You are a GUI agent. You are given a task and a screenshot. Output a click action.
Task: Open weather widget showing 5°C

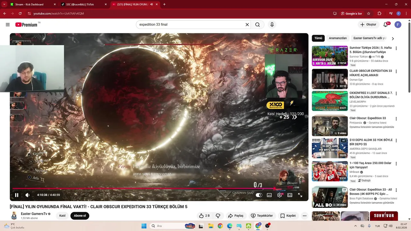[x=14, y=226]
